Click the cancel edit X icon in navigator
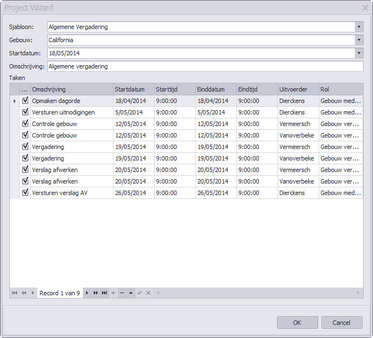This screenshot has width=373, height=338. pyautogui.click(x=149, y=293)
